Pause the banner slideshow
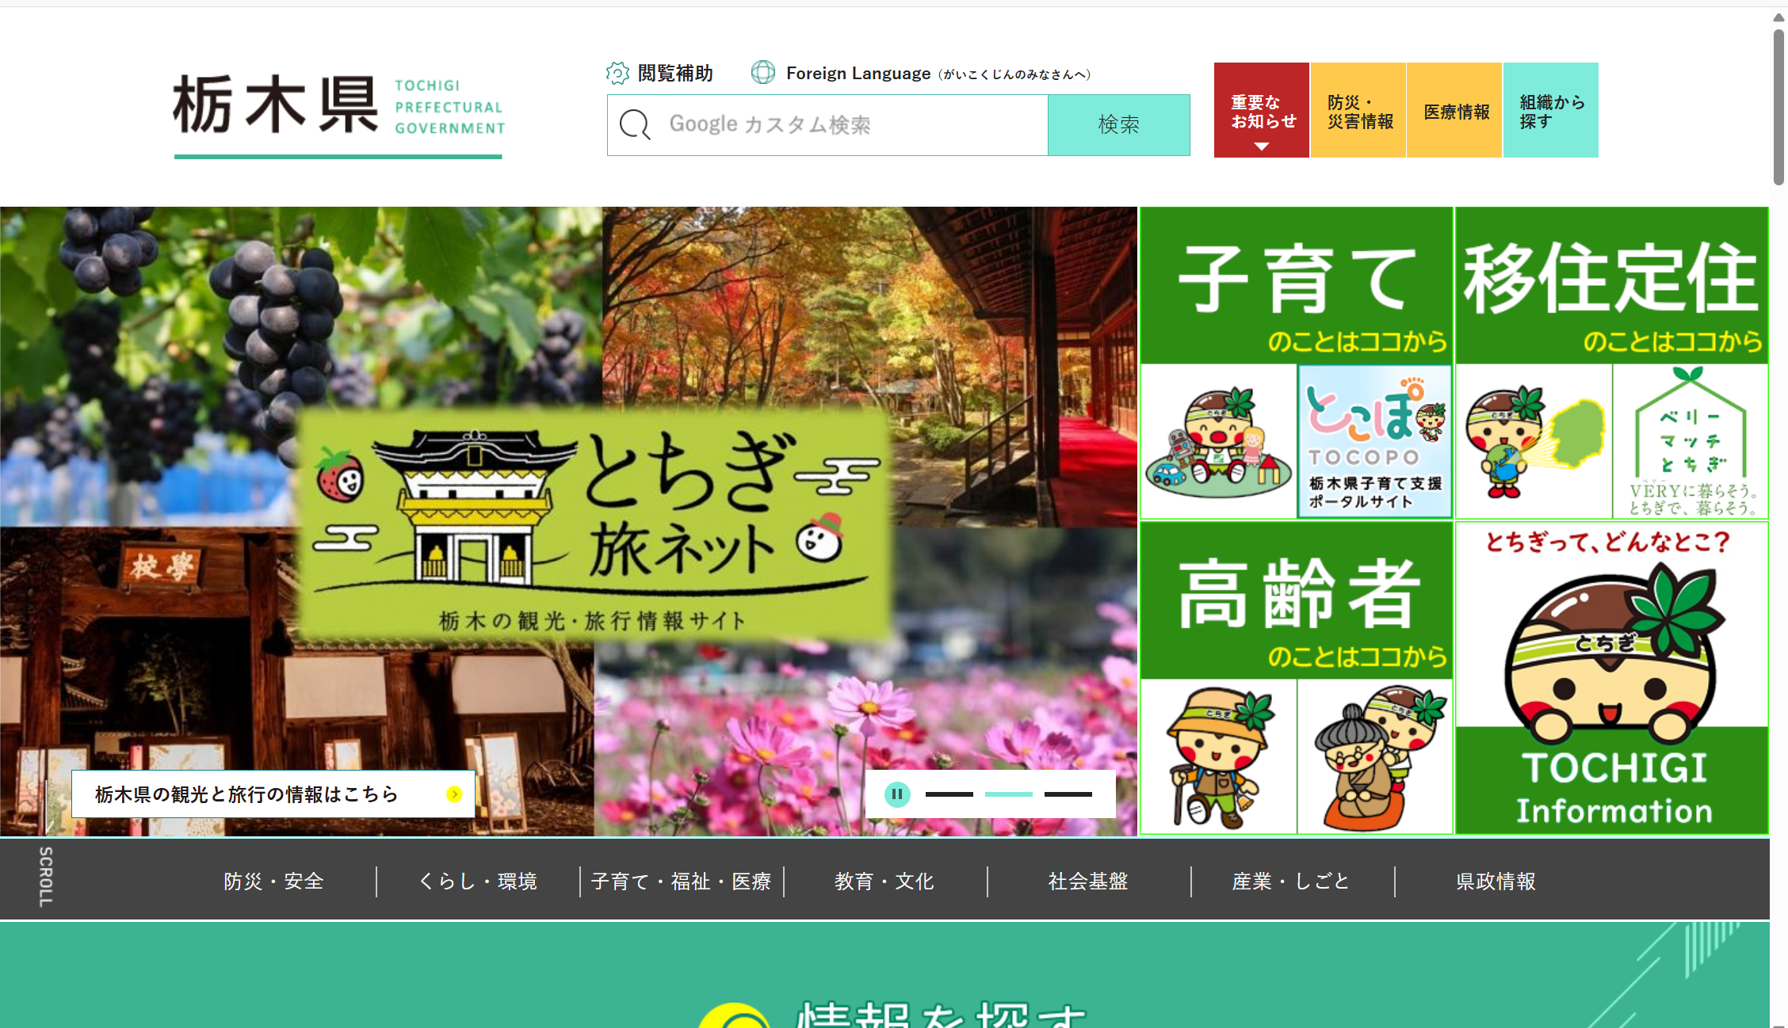 (897, 794)
